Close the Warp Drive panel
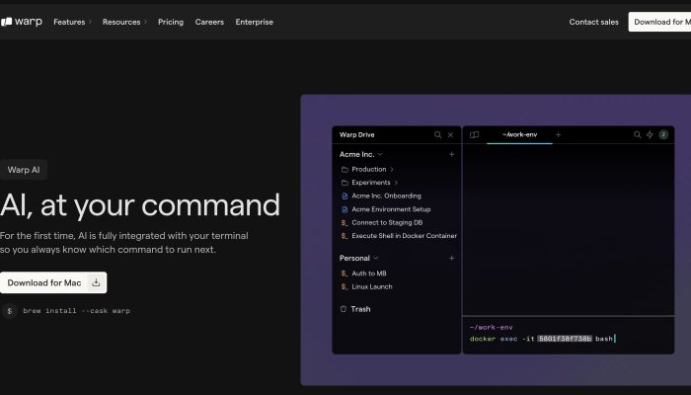Viewport: 691px width, 395px height. [450, 135]
